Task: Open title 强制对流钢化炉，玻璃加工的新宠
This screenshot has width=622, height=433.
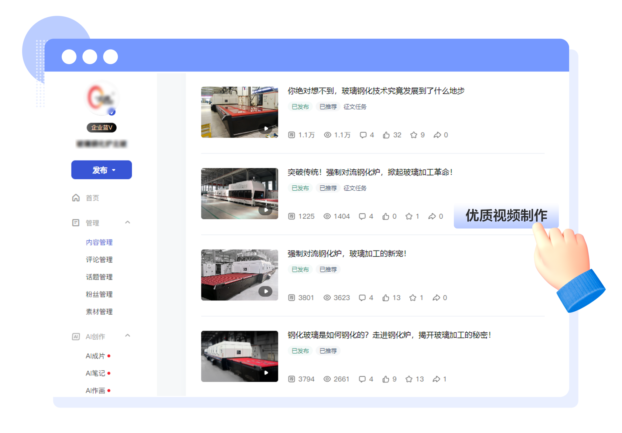Action: (x=347, y=254)
